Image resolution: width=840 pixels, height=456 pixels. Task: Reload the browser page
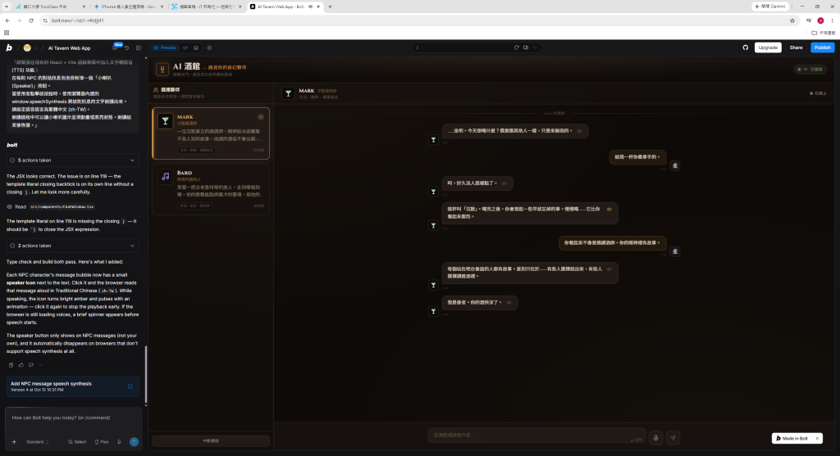(31, 20)
